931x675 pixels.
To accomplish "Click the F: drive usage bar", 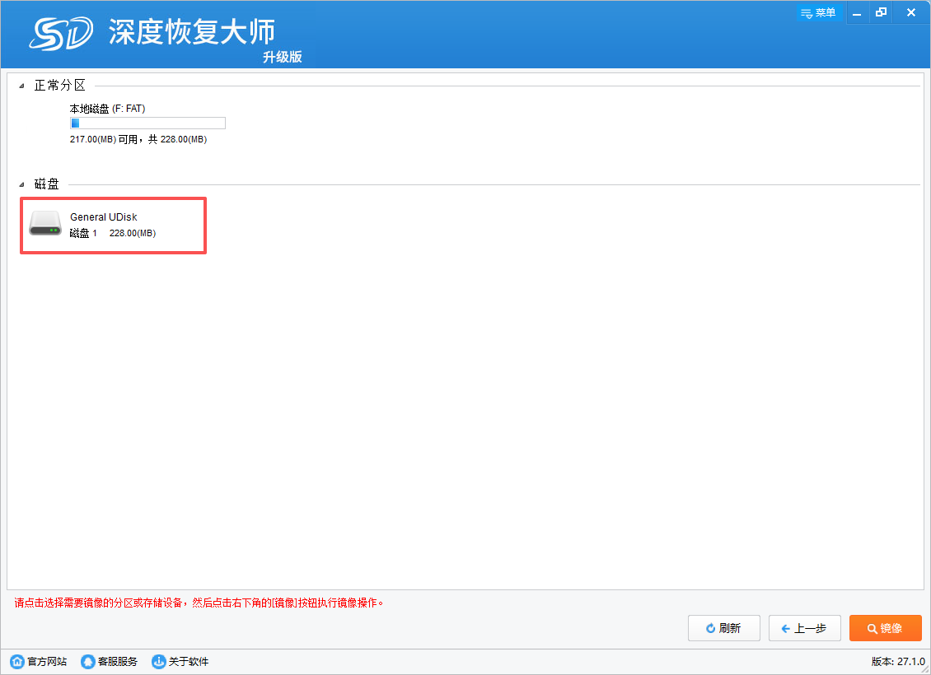I will (x=147, y=123).
